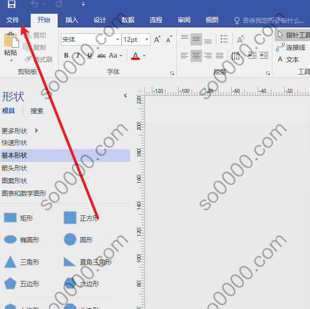
Task: Increase font size with large A icon
Action: pos(157,39)
